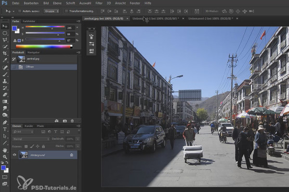
Task: Create new document from current state
Action: click(56, 121)
